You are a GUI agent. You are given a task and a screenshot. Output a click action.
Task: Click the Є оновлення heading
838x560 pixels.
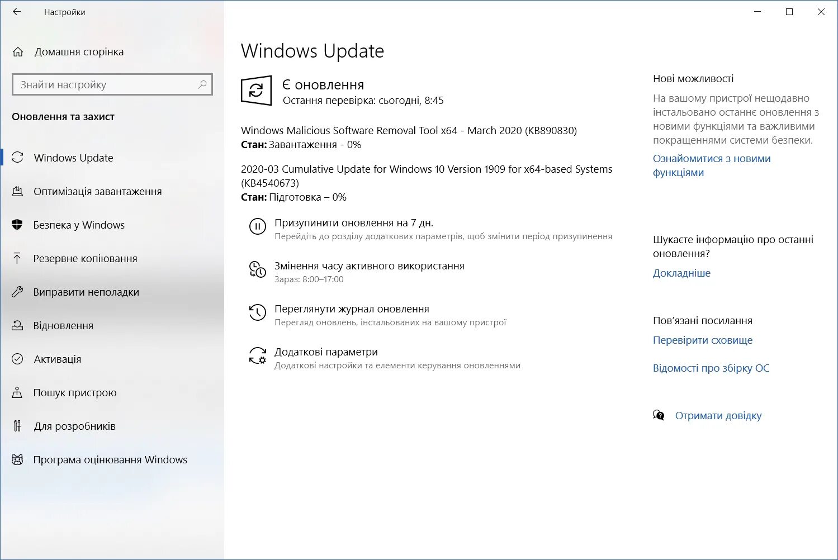323,84
